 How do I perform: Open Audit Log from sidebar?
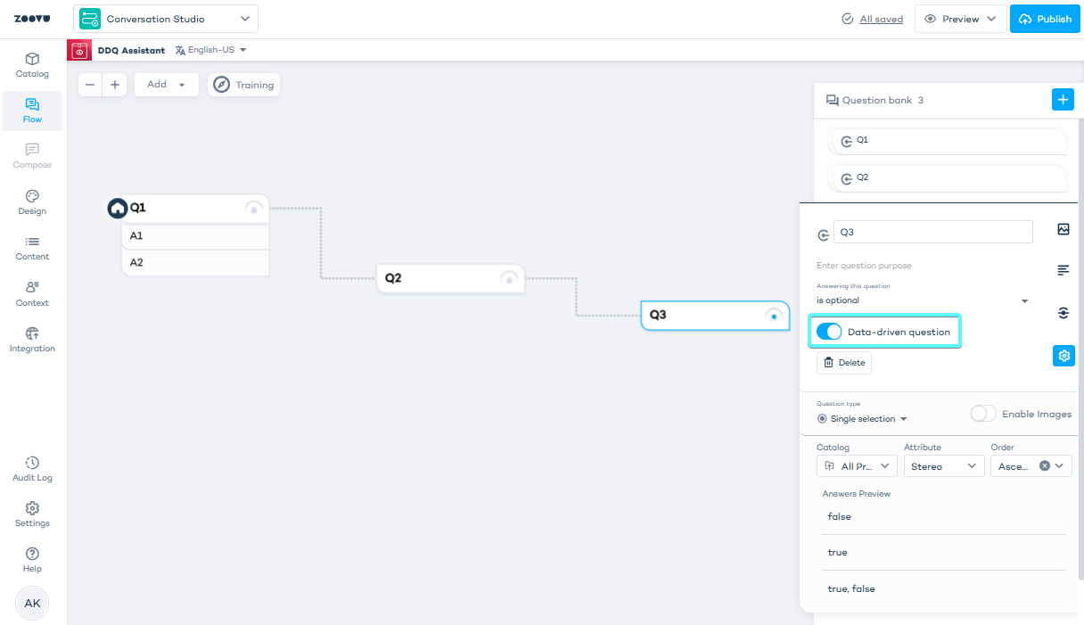(x=32, y=469)
